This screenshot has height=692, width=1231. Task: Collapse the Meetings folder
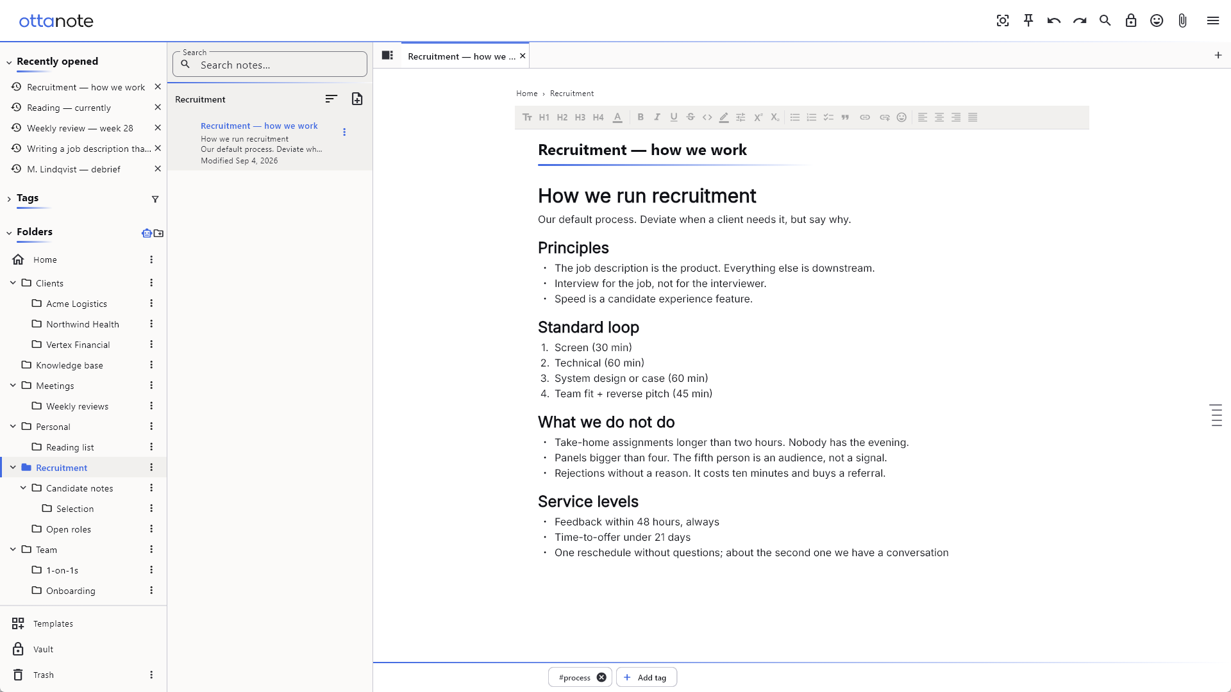click(x=13, y=385)
